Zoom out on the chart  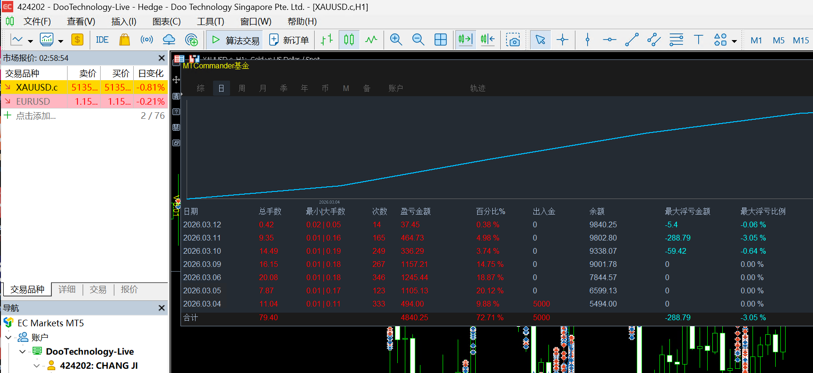pos(418,40)
